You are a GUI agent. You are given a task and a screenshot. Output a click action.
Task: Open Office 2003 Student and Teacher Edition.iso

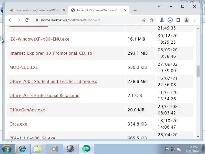pos(53,81)
